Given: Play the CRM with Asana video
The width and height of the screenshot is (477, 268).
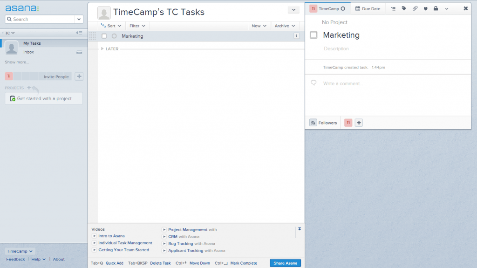Looking at the screenshot, I should pos(164,237).
